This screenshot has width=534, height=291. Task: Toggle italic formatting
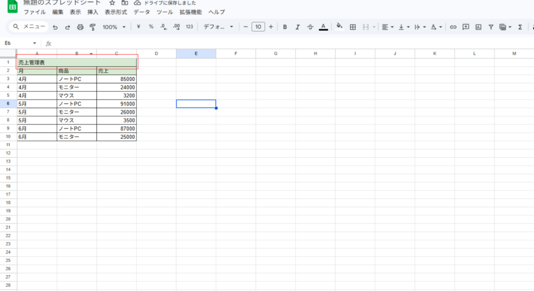[298, 27]
